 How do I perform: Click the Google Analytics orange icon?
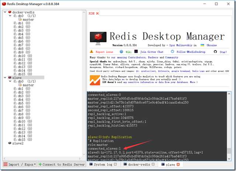tap(95, 80)
